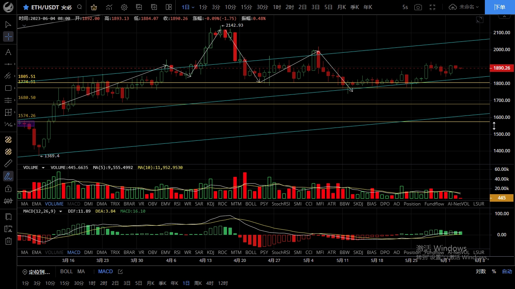Switch to 15分 timeframe in top bar
The image size is (515, 289).
coord(246,7)
